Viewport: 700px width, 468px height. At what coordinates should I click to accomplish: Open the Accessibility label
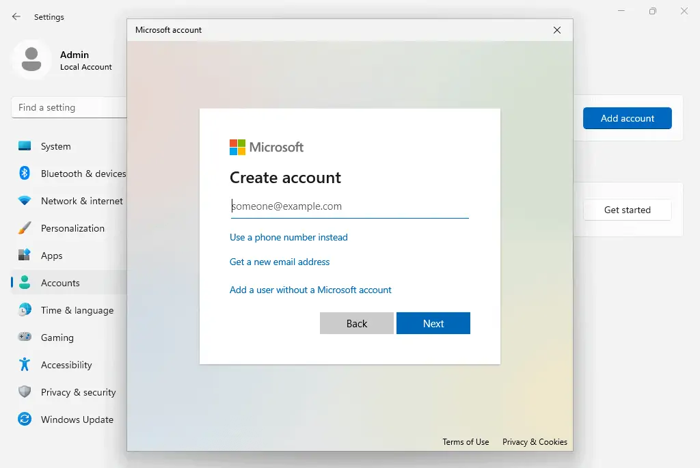click(x=66, y=365)
